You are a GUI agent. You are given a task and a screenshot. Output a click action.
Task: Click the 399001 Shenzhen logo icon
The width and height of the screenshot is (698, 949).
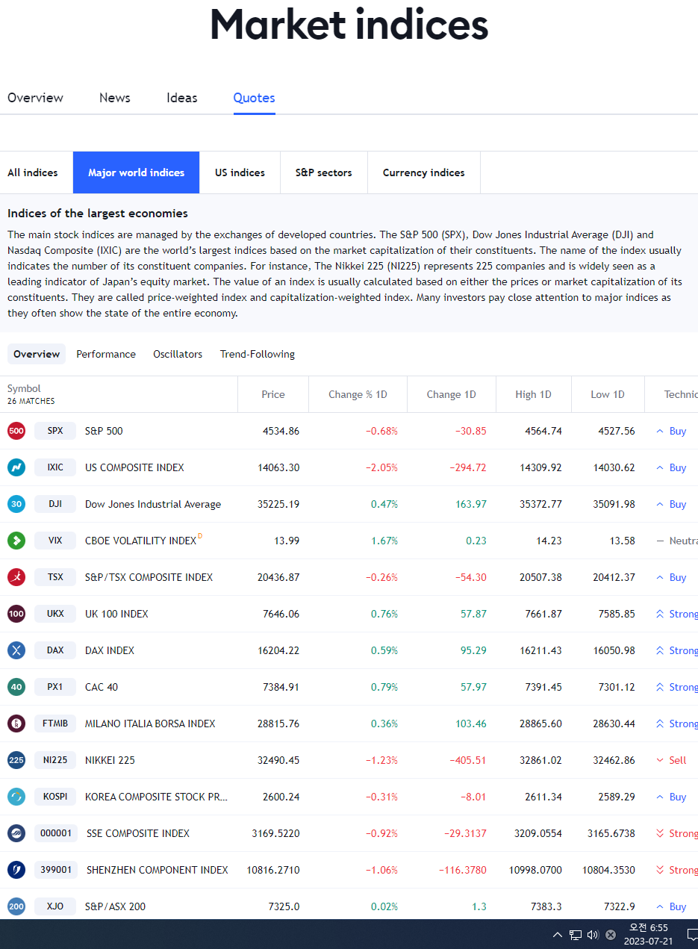click(16, 870)
